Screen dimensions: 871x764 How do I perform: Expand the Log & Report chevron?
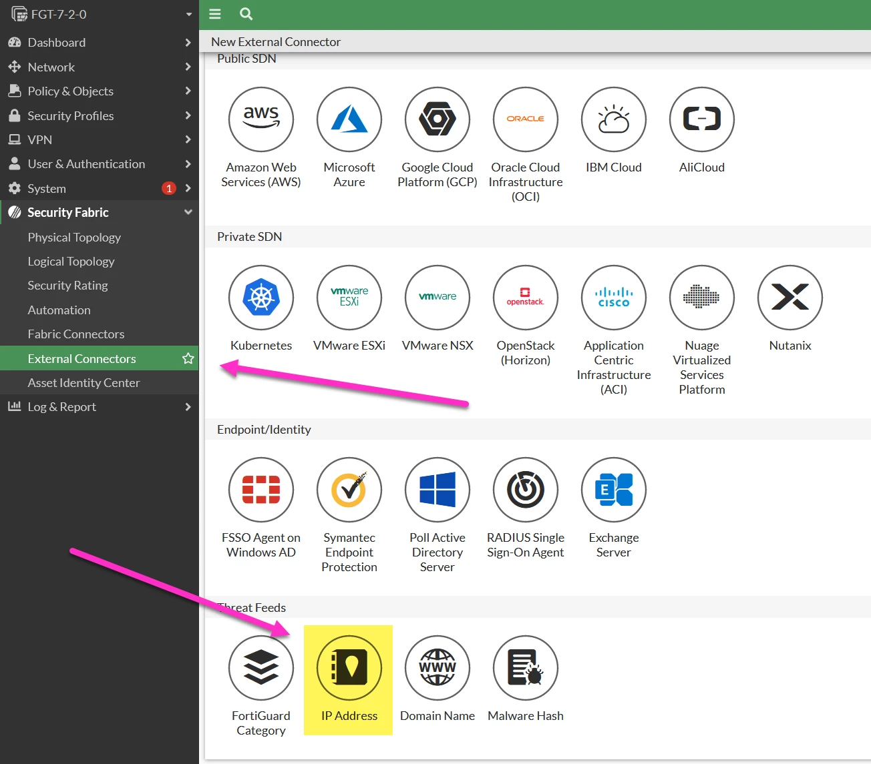(188, 407)
